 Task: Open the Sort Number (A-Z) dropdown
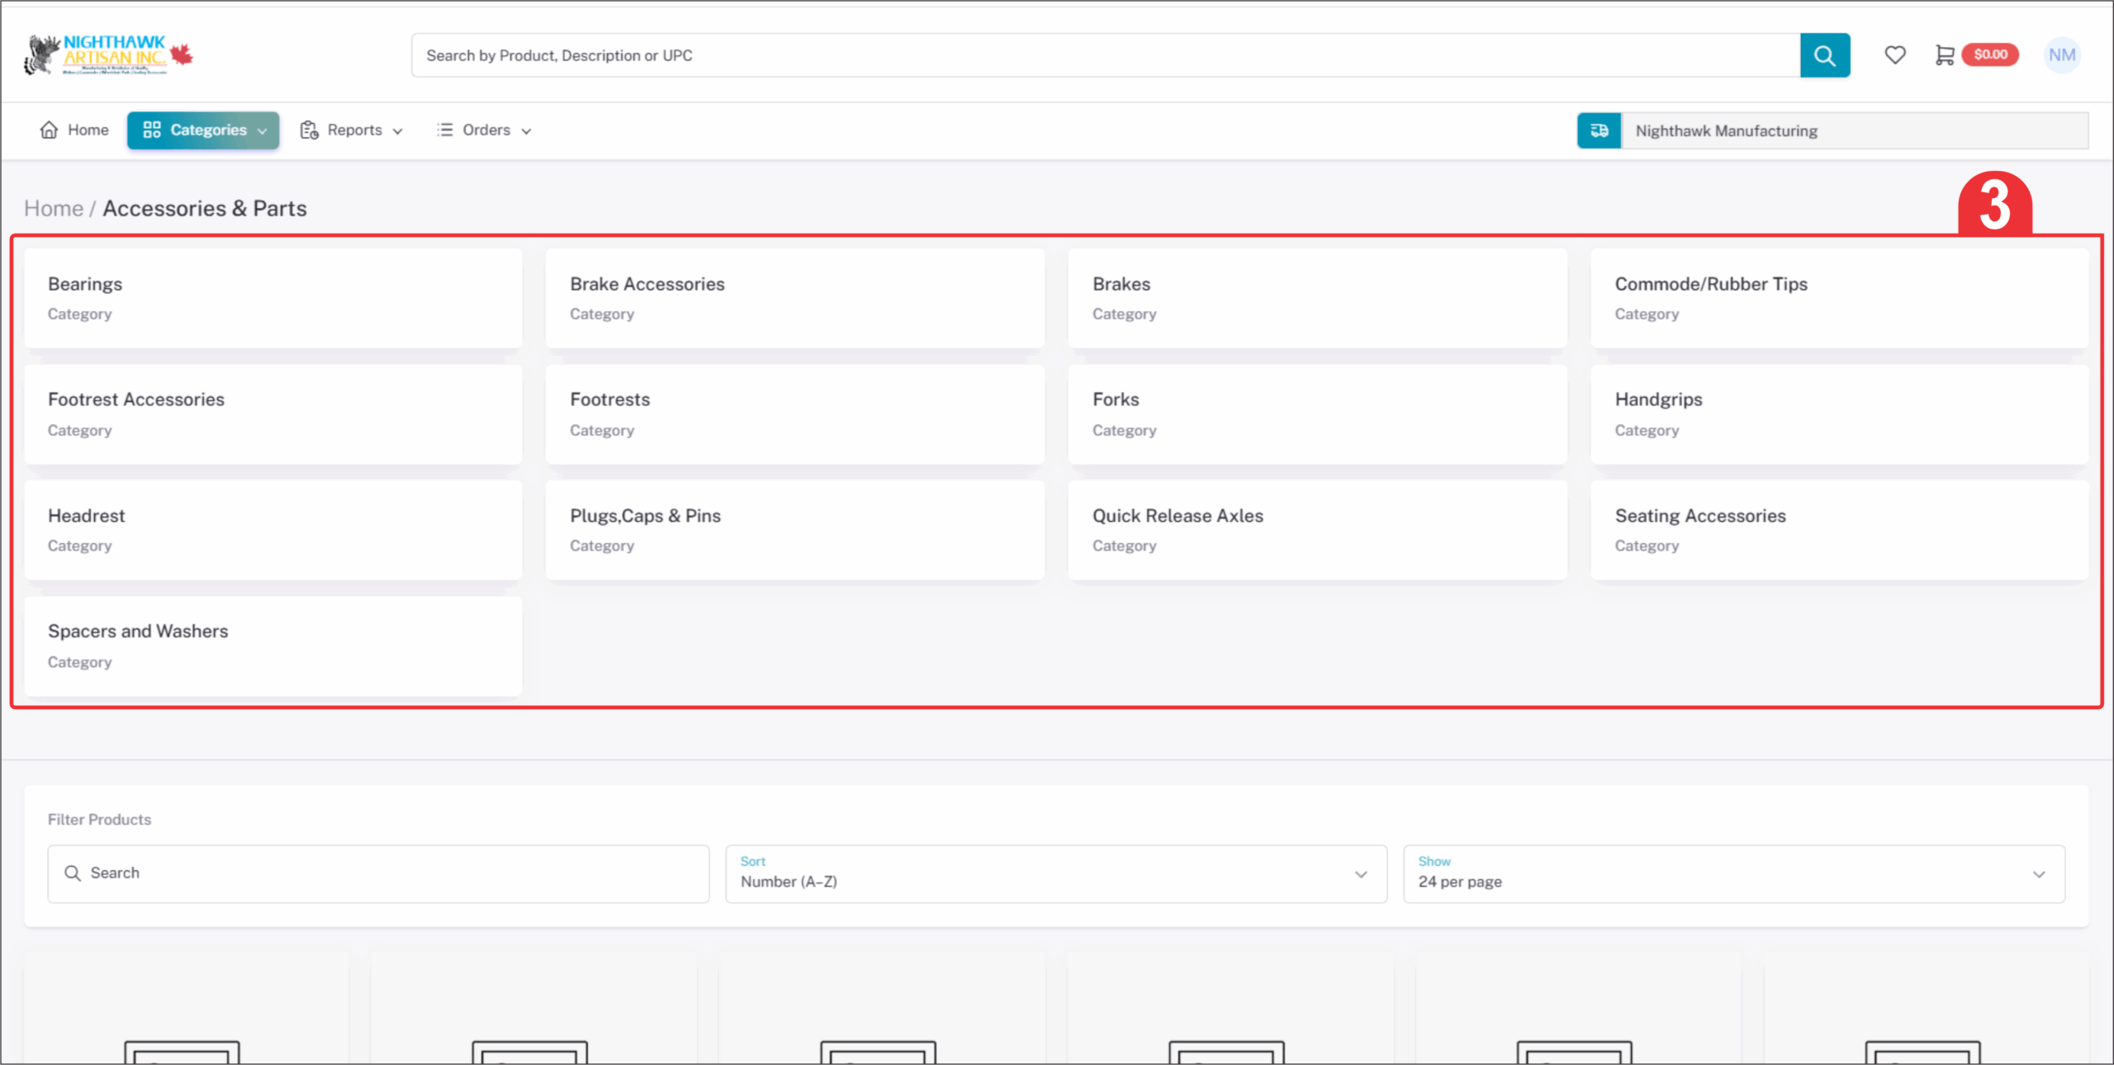(x=1055, y=873)
